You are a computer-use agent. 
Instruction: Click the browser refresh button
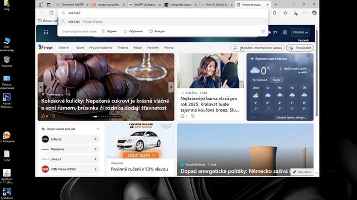pyautogui.click(x=51, y=13)
